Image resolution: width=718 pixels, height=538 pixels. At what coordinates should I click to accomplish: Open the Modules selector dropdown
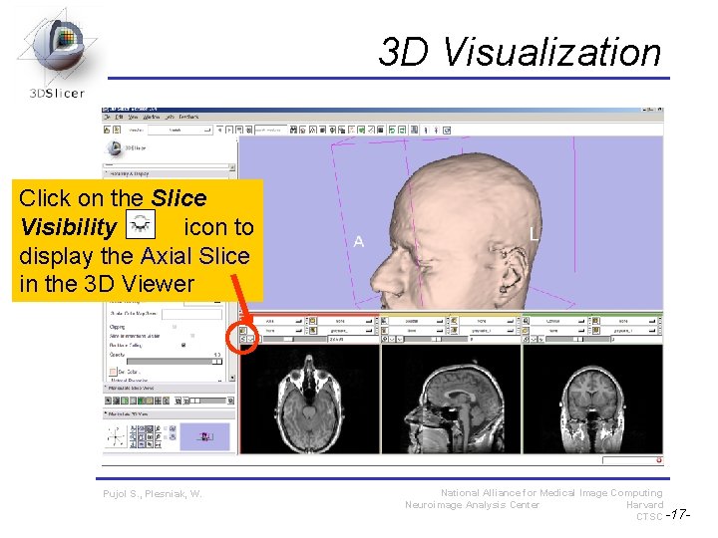tap(180, 130)
